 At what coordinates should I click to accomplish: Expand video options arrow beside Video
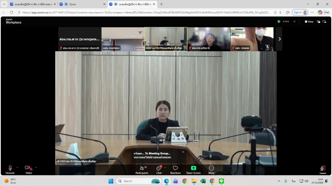point(36,167)
